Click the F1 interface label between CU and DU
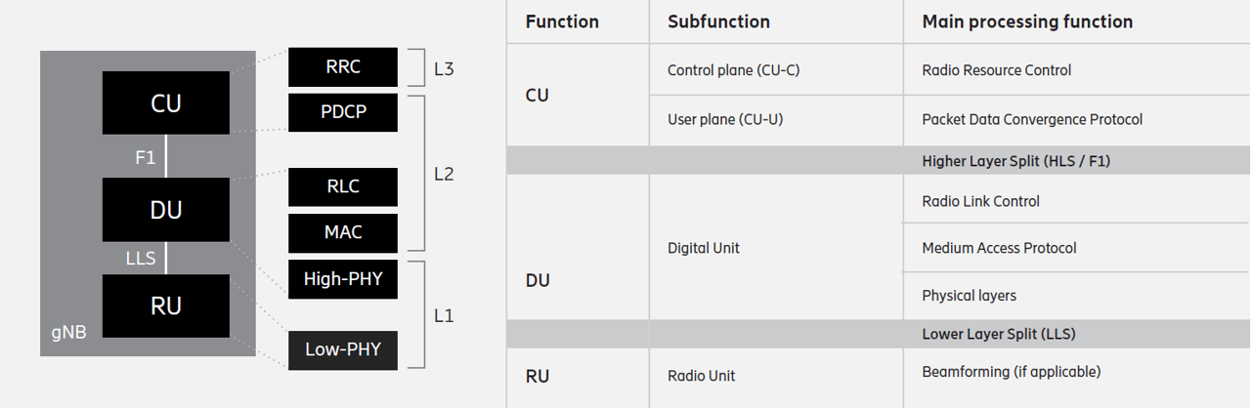The height and width of the screenshot is (408, 1251). click(146, 156)
